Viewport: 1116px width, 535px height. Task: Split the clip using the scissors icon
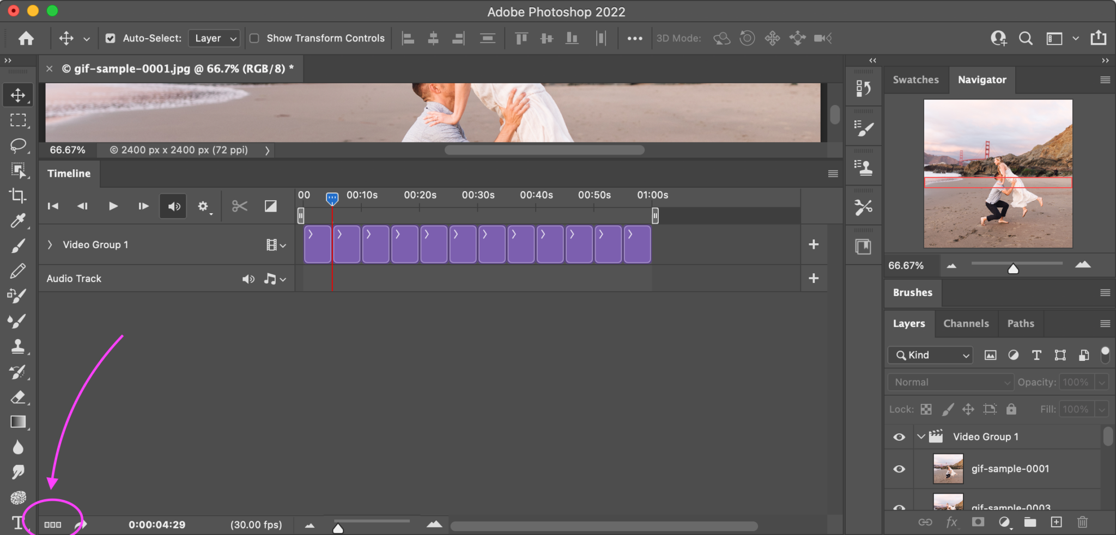[239, 206]
